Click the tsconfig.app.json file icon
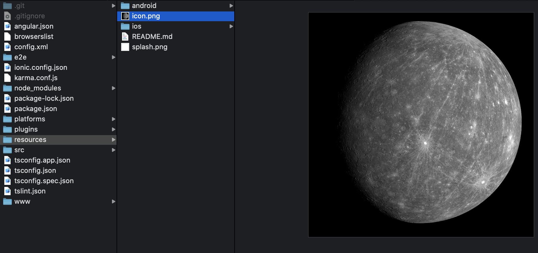The image size is (538, 253). point(7,160)
